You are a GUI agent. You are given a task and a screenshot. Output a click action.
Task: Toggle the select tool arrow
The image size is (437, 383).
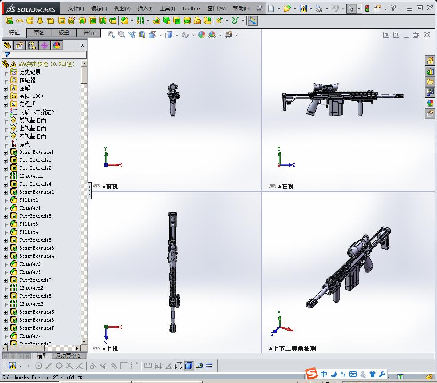tap(351, 8)
